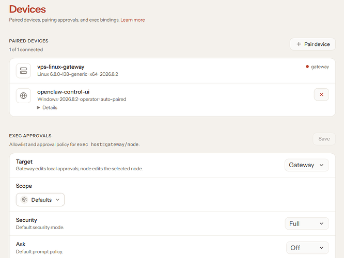Click the server icon for vps-linux-gateway
344x258 pixels.
23,71
